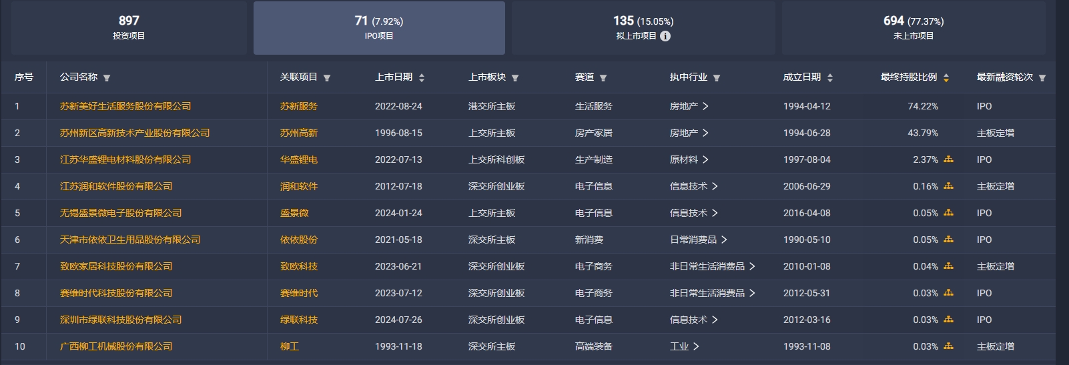Expand 信息技术 industry in 绿联科技 row
The height and width of the screenshot is (365, 1069).
(715, 320)
